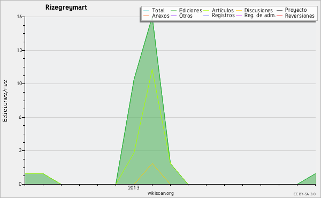Image resolution: width=321 pixels, height=198 pixels.
Task: Click the yellow Discusiones legend line swatch
Action: [x=239, y=10]
